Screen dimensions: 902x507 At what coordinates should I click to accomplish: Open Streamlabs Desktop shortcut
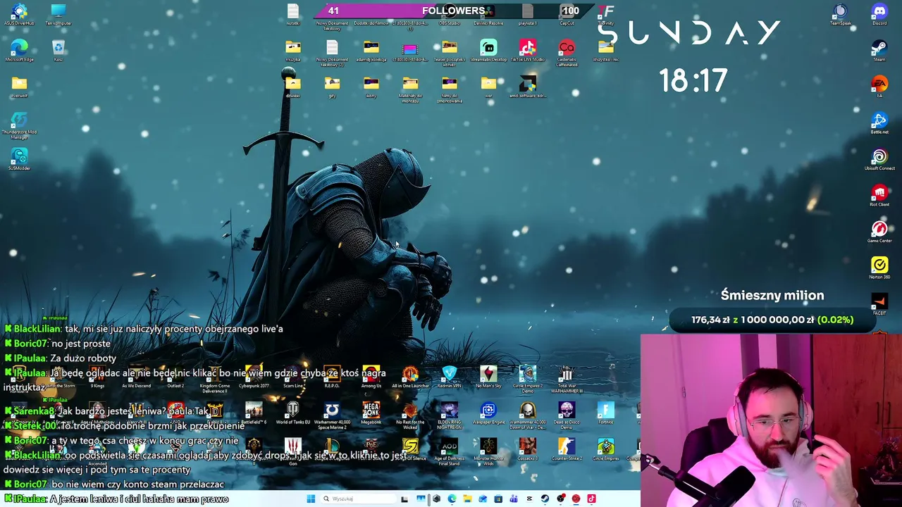pos(488,51)
